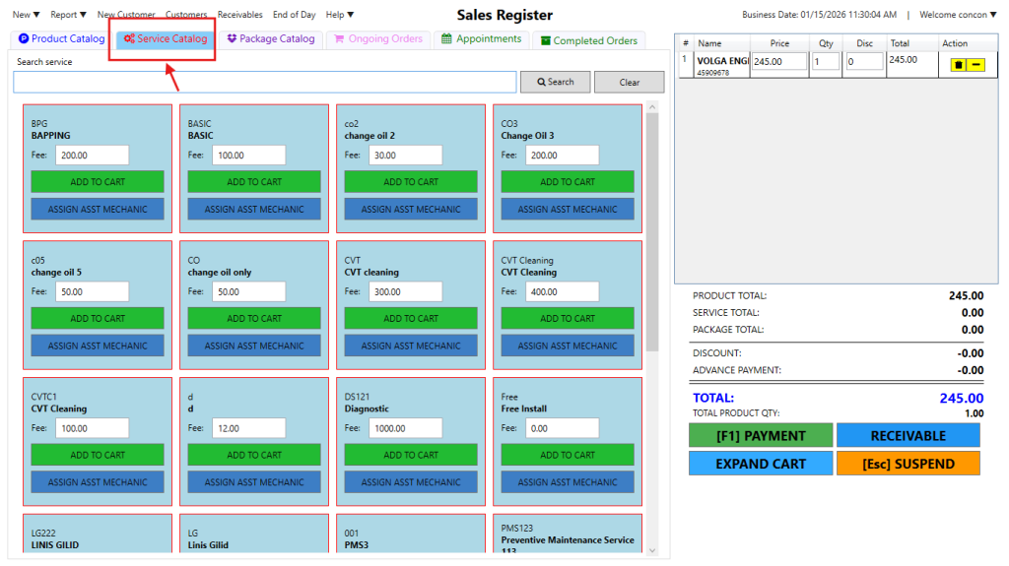This screenshot has width=1009, height=566.
Task: Click the calendar icon on Appointments tab
Action: [446, 39]
